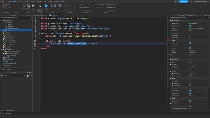Collapse the Appearance properties section
The width and height of the screenshot is (210, 118).
(171, 21)
